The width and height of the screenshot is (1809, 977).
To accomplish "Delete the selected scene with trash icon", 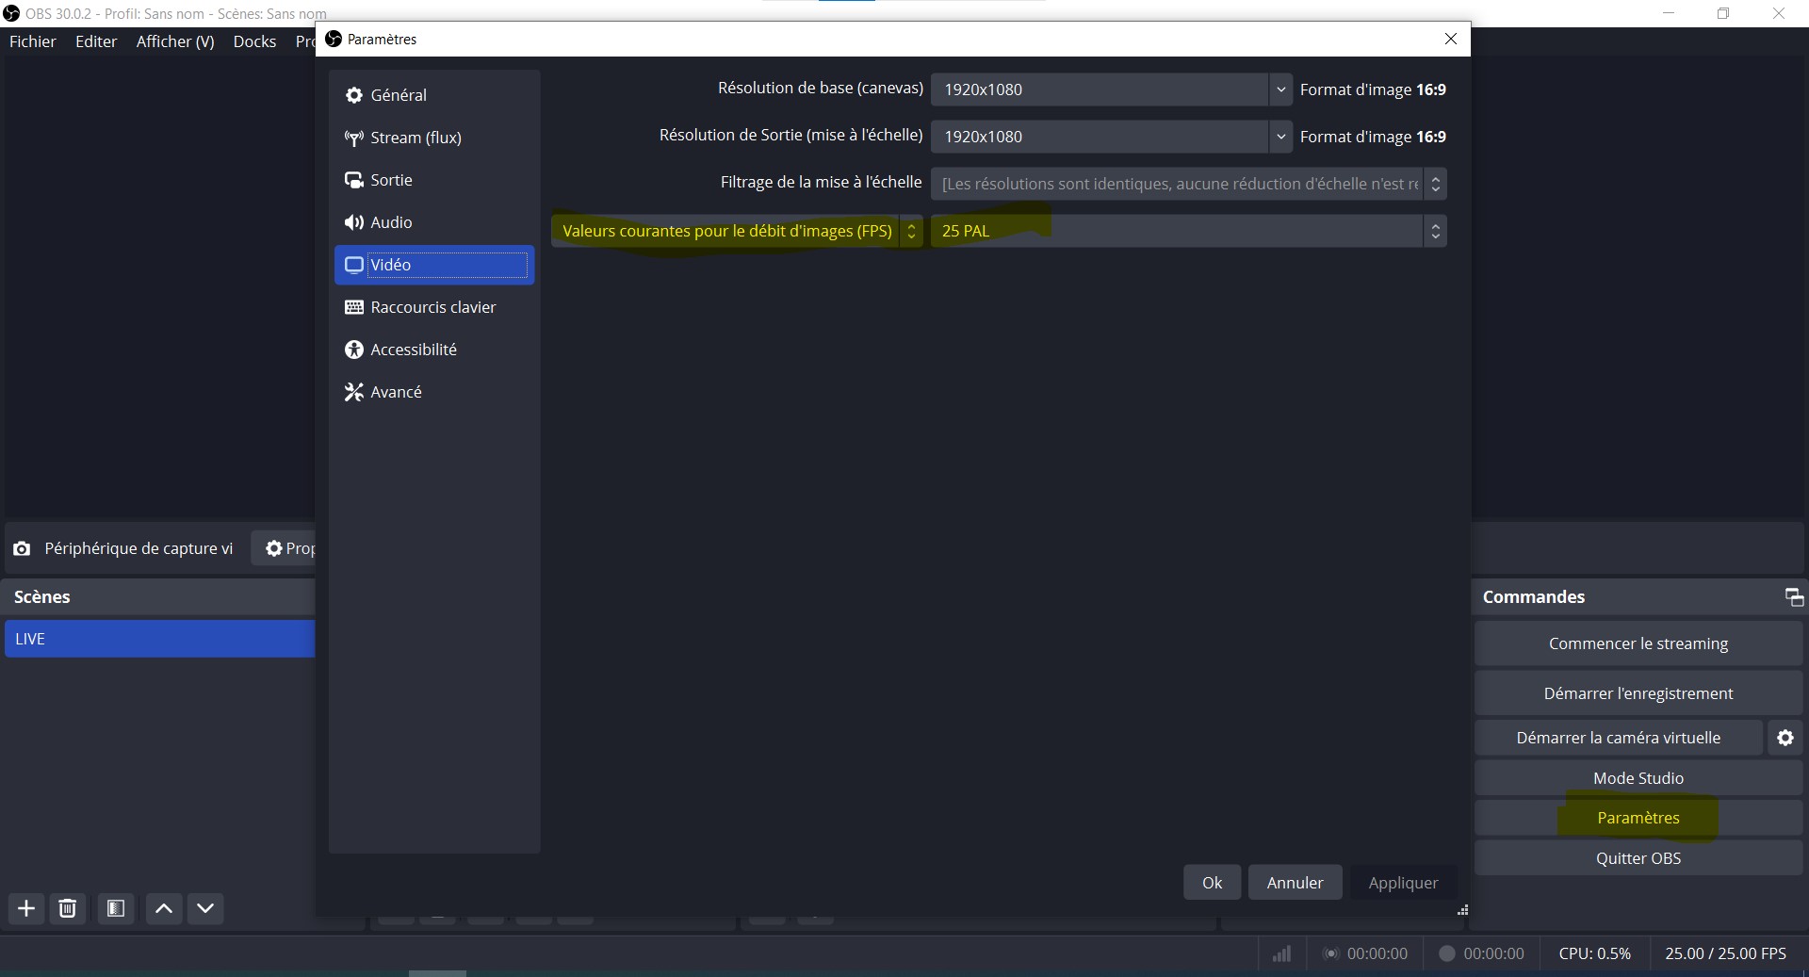I will pyautogui.click(x=68, y=908).
